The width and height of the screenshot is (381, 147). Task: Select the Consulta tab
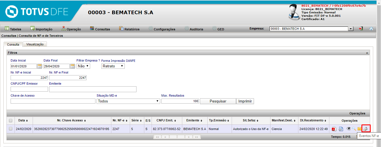(13, 44)
